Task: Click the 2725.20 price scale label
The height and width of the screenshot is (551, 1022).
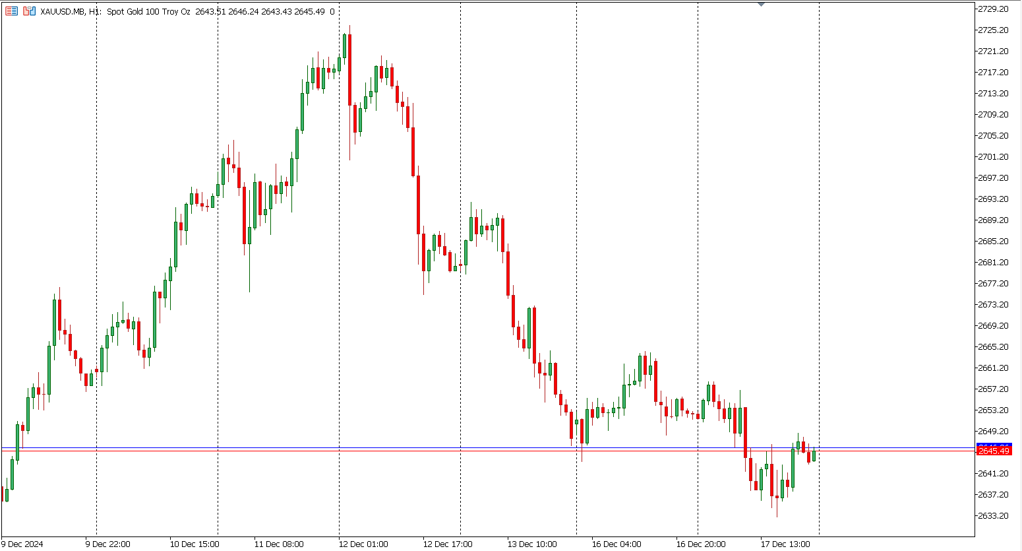Action: (994, 30)
